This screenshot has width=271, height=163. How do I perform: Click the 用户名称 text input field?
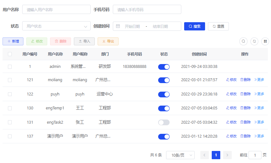pyautogui.click(x=56, y=10)
